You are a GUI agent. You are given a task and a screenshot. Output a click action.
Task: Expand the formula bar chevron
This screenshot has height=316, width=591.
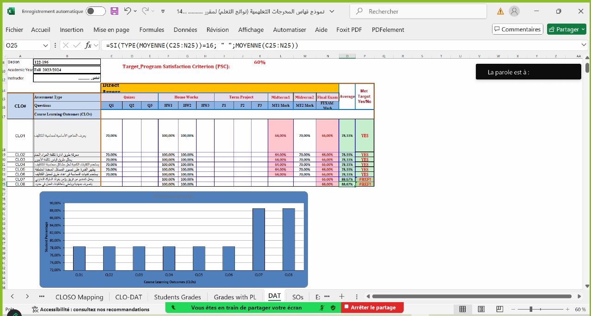[584, 45]
